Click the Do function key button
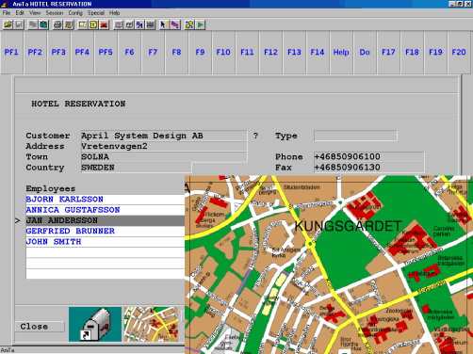The height and width of the screenshot is (354, 473). point(365,53)
